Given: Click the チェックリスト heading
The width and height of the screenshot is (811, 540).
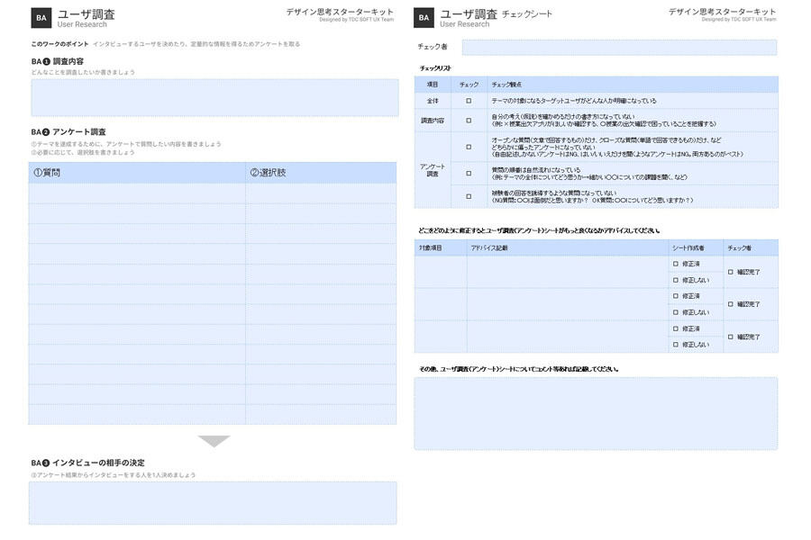Looking at the screenshot, I should [x=435, y=68].
